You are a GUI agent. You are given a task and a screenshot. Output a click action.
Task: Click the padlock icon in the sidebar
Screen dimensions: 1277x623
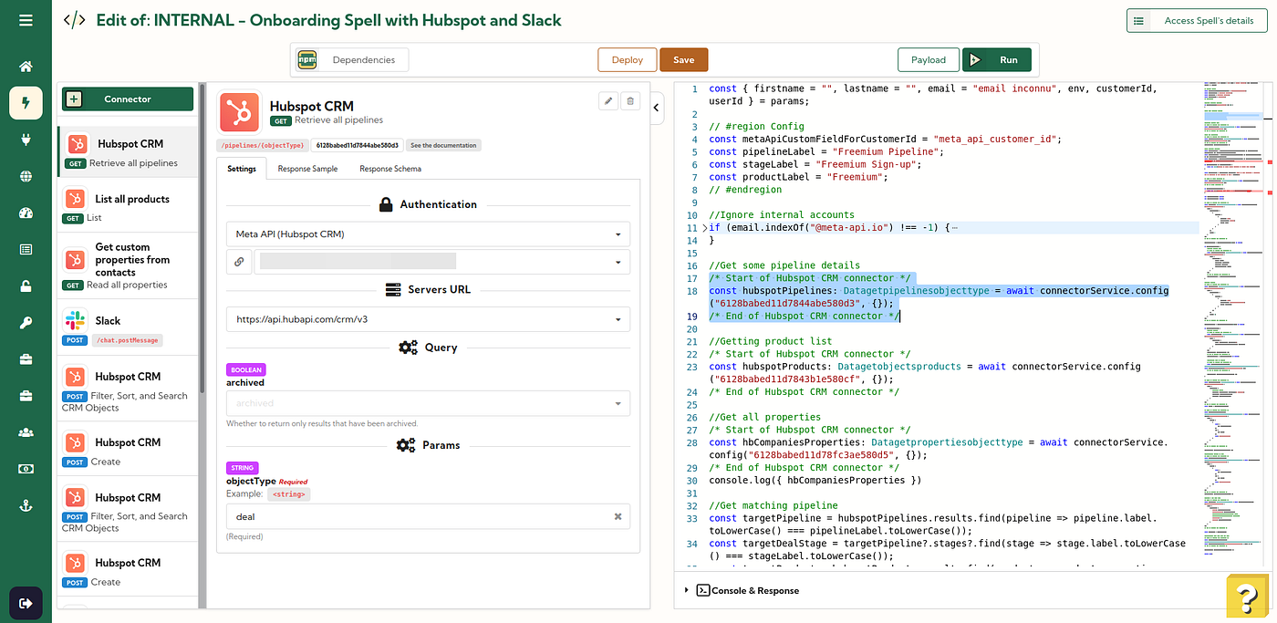[26, 286]
